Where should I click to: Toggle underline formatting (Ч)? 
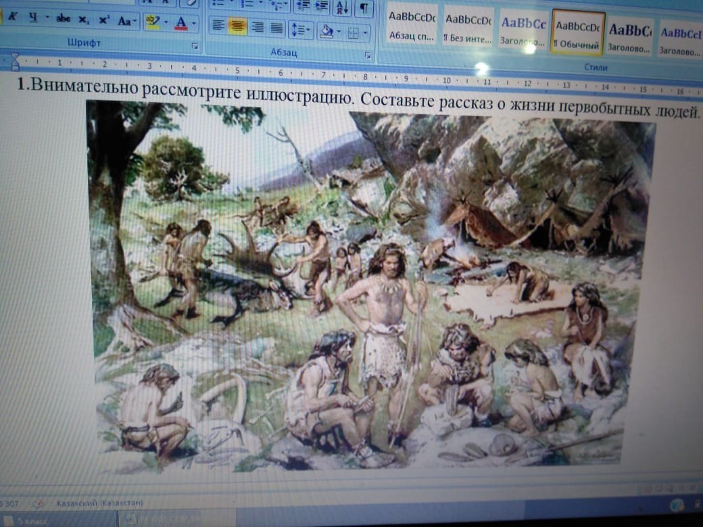pyautogui.click(x=33, y=18)
